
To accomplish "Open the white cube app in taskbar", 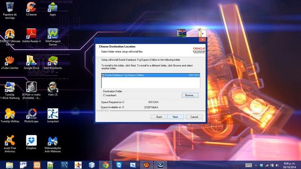I will pos(92,165).
